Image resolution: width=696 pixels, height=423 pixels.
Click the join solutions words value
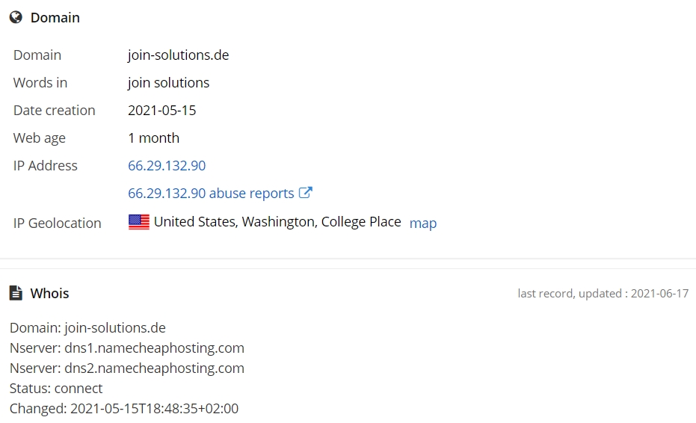169,82
